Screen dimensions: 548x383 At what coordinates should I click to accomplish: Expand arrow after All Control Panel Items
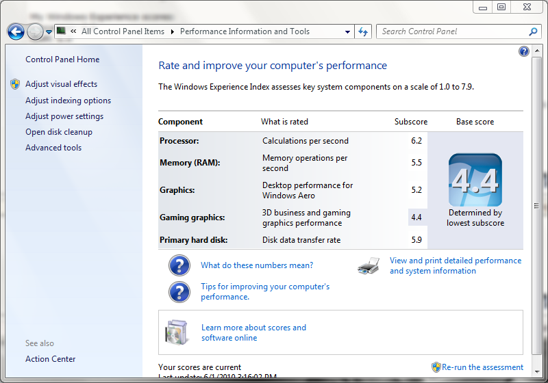pos(173,31)
